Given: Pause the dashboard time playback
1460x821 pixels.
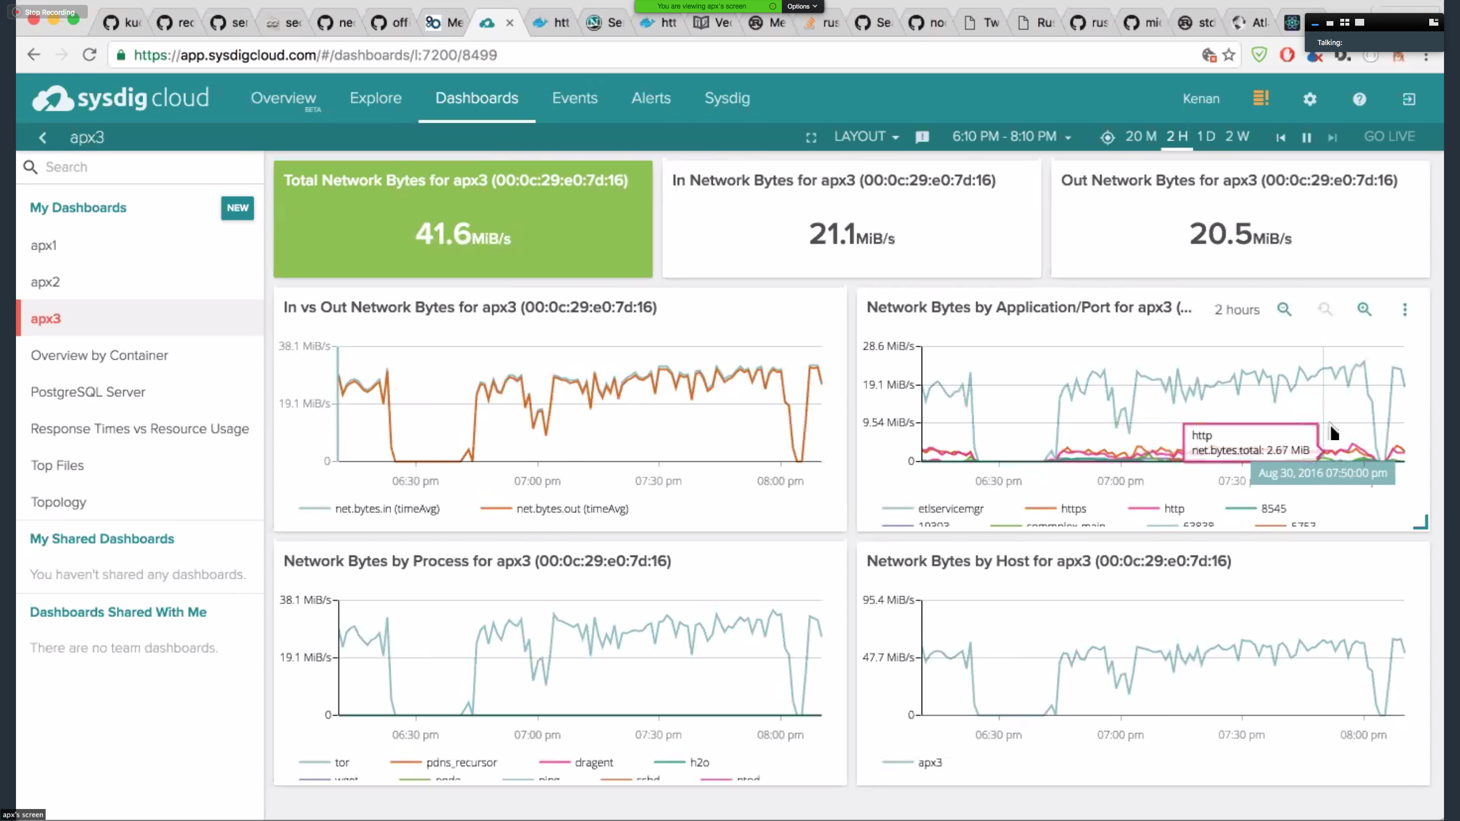Looking at the screenshot, I should pos(1306,137).
